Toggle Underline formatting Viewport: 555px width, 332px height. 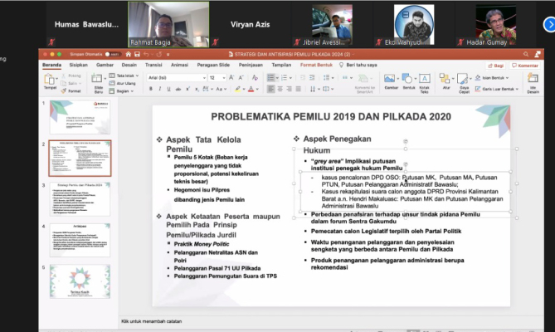click(x=169, y=86)
